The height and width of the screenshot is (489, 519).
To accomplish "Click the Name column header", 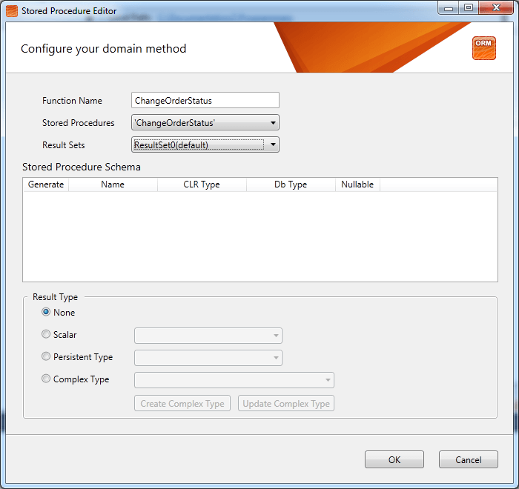I will click(x=113, y=184).
